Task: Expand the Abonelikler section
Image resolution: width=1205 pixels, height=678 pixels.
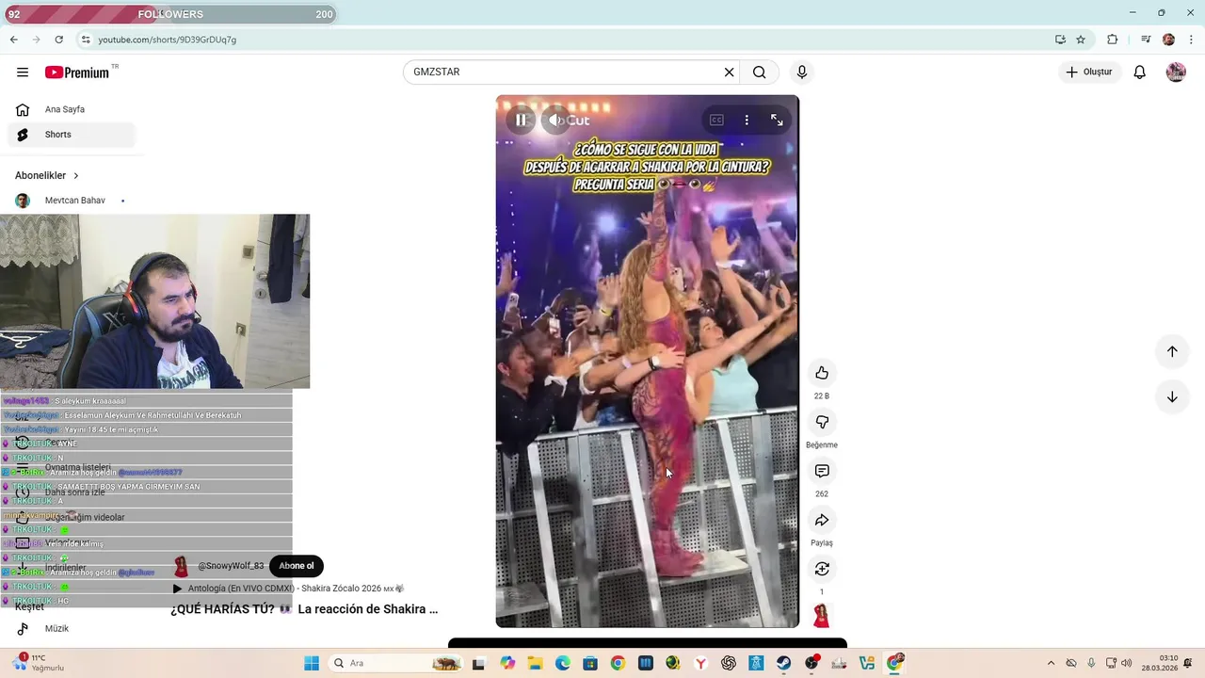Action: point(47,175)
